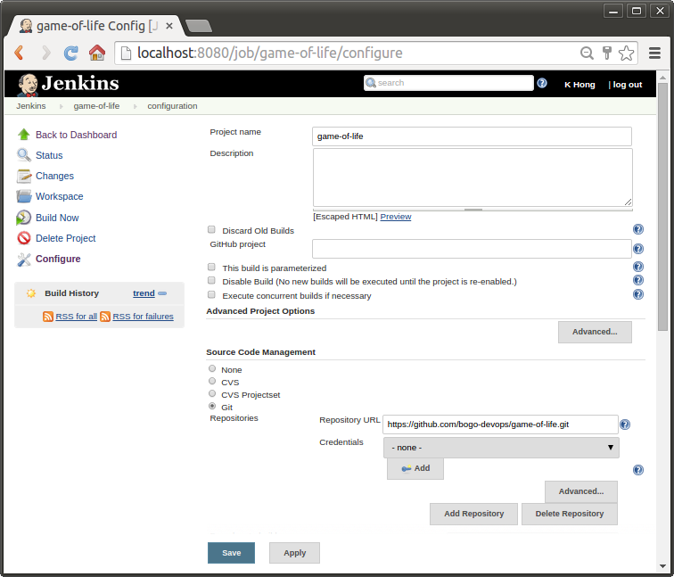Screen dimensions: 674x577
Task: Click Add Repository button
Action: tap(473, 514)
